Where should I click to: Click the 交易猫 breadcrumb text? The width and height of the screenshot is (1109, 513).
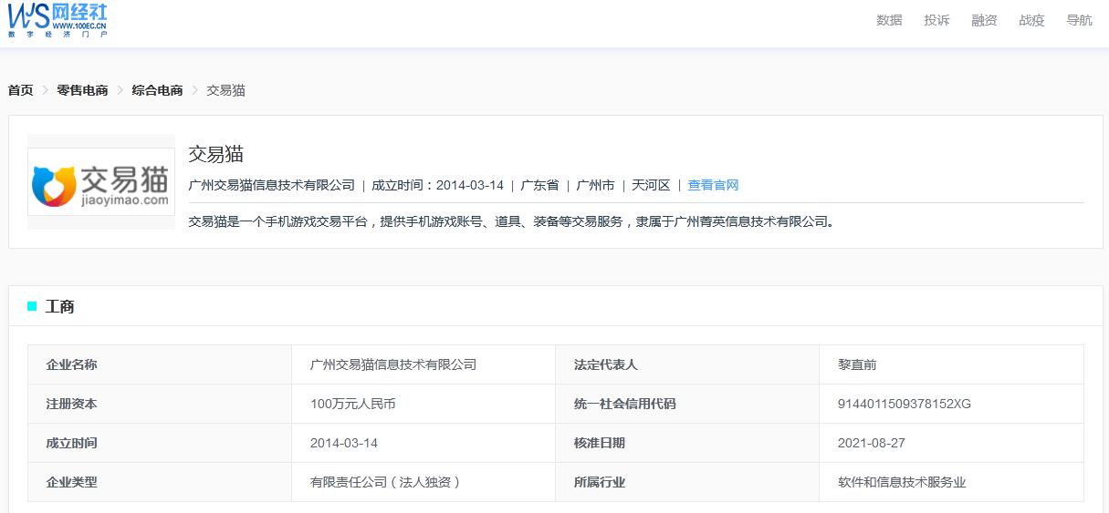point(225,90)
